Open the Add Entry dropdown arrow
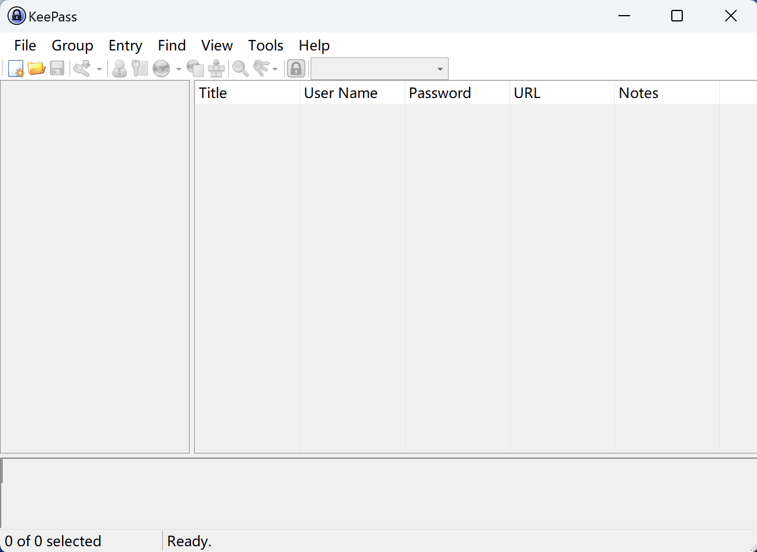This screenshot has height=552, width=757. click(99, 68)
